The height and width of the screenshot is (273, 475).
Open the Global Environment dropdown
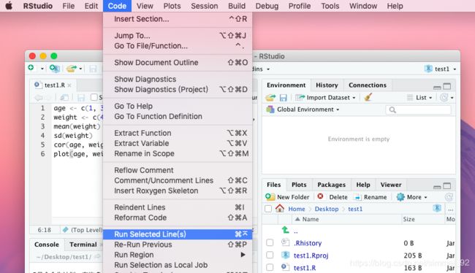303,109
